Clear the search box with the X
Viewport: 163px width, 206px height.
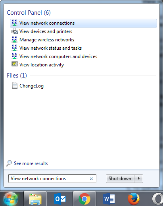click(x=91, y=179)
